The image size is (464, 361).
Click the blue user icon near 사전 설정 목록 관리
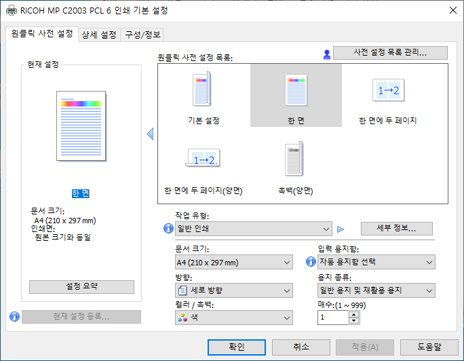(x=327, y=54)
